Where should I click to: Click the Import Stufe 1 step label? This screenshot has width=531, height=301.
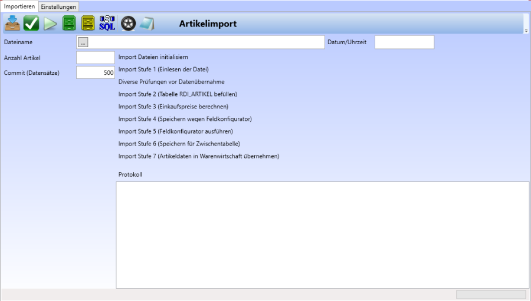[x=163, y=70]
